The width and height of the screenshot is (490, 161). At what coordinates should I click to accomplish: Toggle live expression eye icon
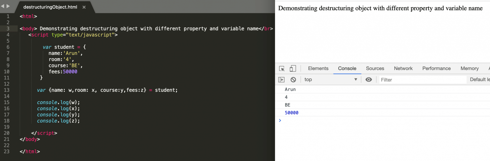point(369,80)
